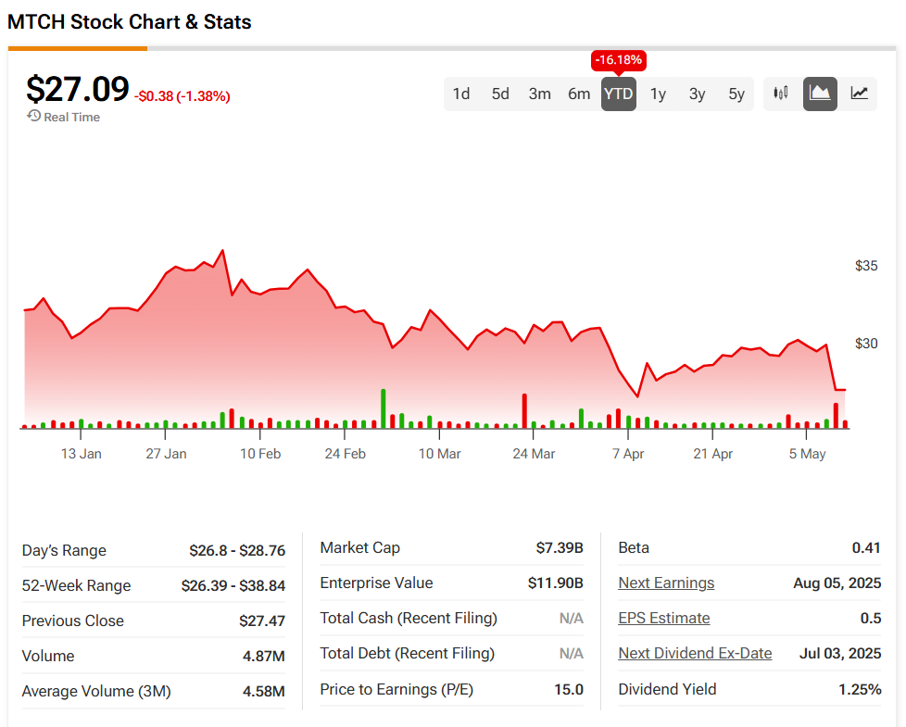Click the Total Cash (Recent Filing) N/A value
The height and width of the screenshot is (727, 906).
click(572, 619)
